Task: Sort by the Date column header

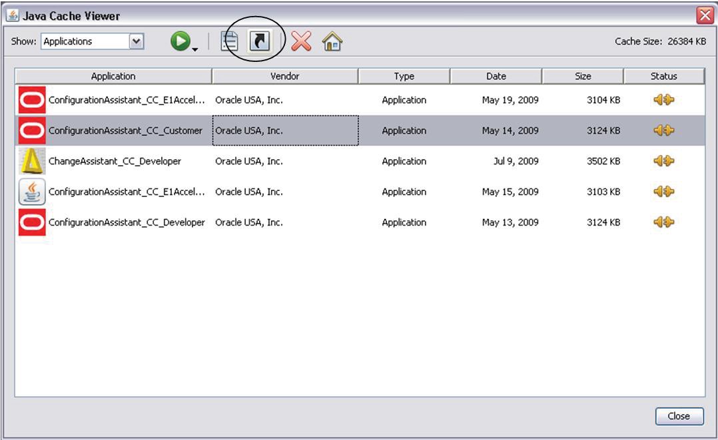Action: [496, 76]
